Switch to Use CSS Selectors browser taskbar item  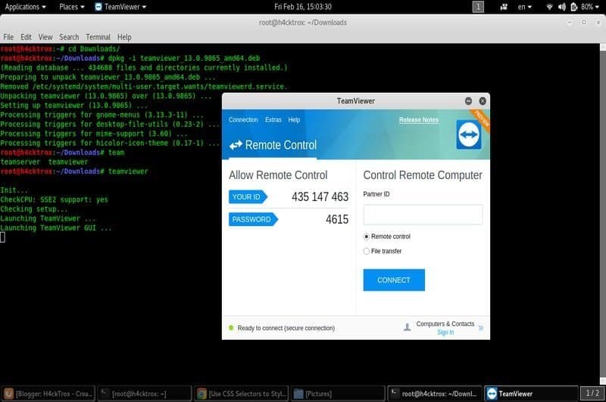[x=242, y=394]
